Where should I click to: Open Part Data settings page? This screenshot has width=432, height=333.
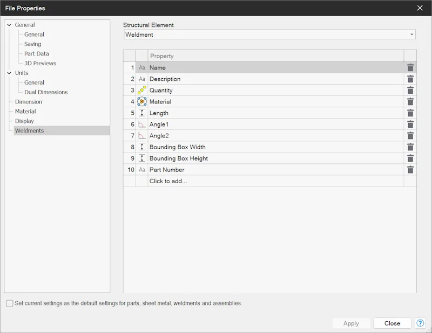click(x=36, y=54)
